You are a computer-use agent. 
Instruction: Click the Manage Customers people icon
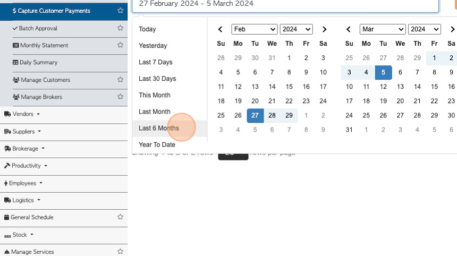(16, 80)
